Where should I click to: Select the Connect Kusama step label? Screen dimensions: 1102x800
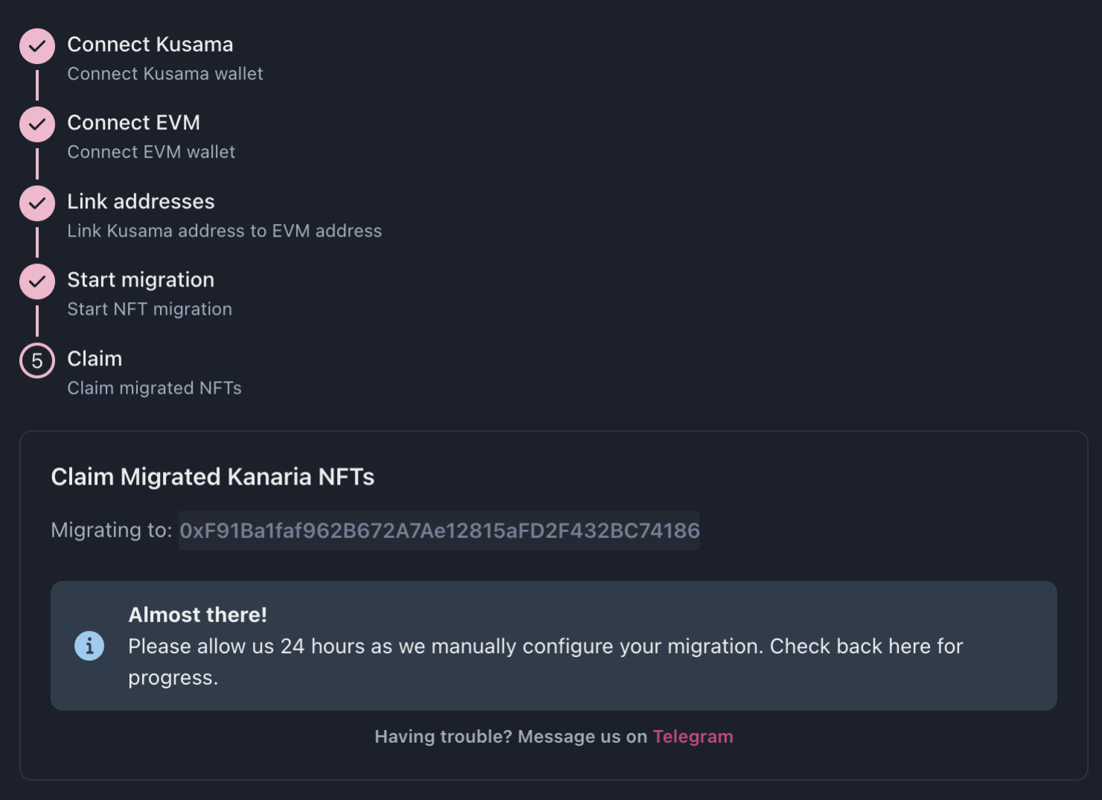tap(150, 44)
